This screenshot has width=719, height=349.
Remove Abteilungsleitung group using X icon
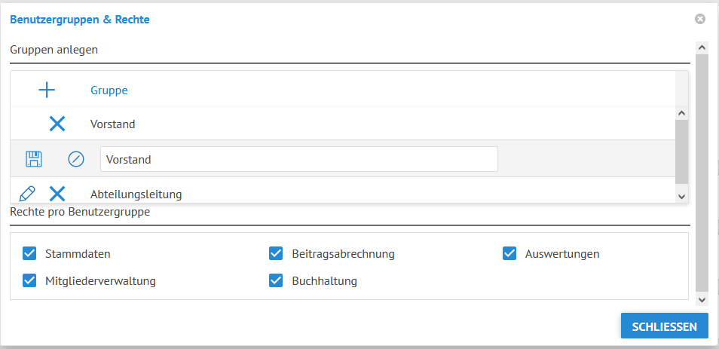[x=57, y=194]
